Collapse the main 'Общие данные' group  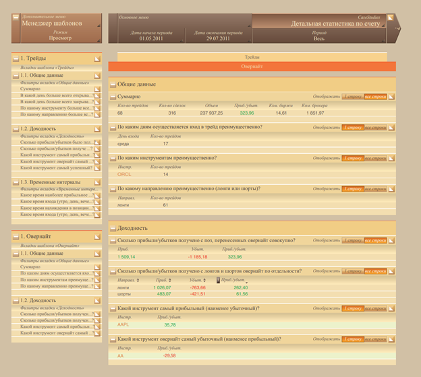tap(113, 85)
